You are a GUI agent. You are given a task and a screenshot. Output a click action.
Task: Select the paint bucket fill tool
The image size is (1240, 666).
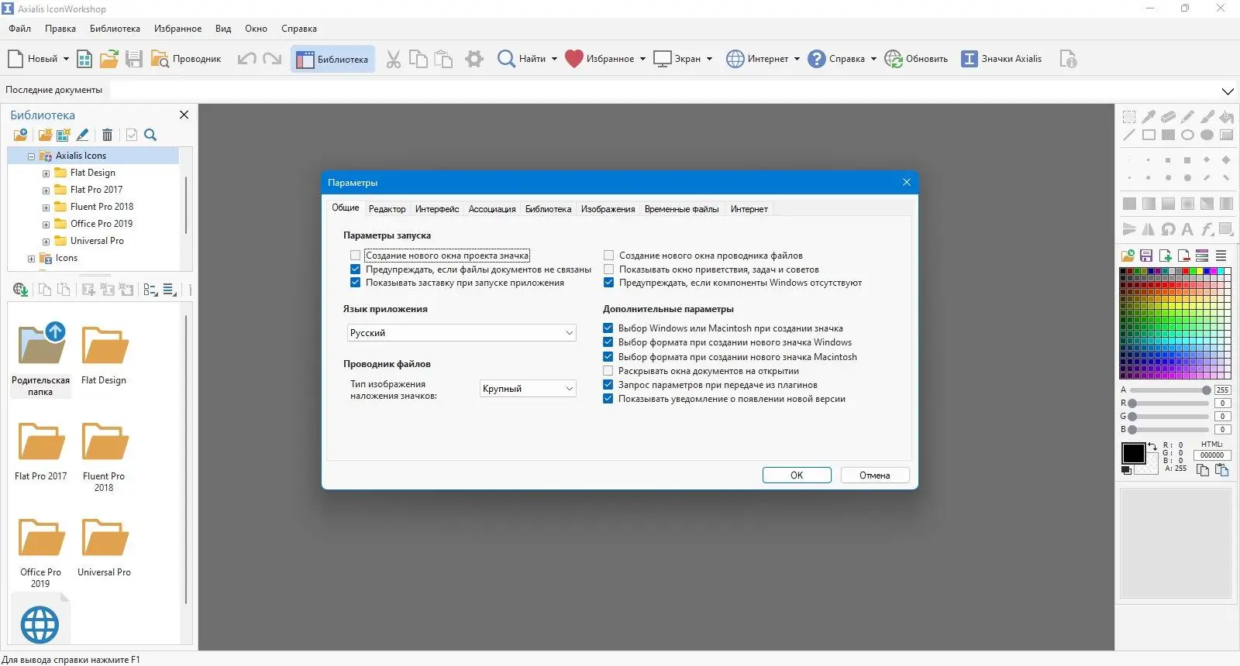1226,117
